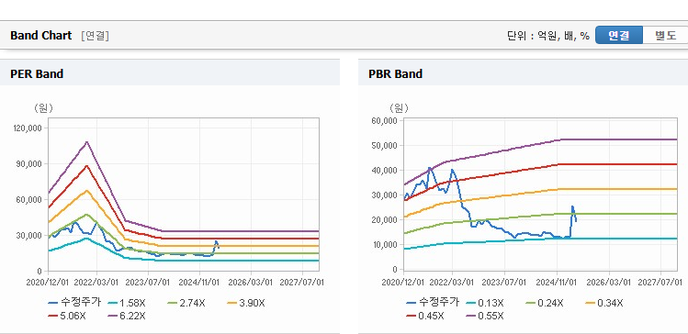This screenshot has width=688, height=334.
Task: Click 2023/07/01 date on PBR chart axis
Action: [504, 282]
